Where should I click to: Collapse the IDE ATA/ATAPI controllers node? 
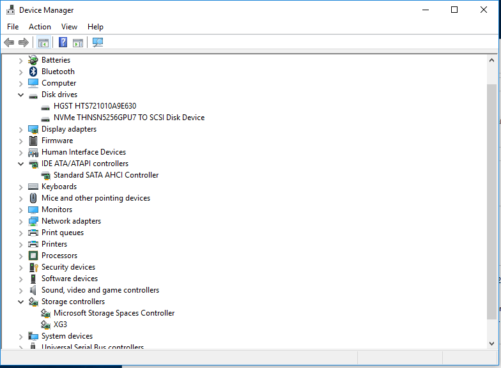(20, 164)
